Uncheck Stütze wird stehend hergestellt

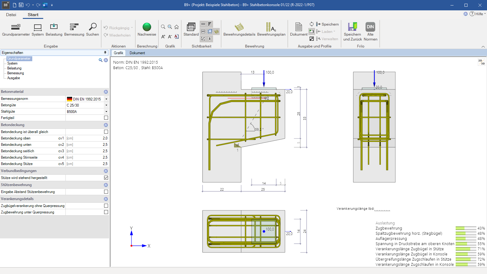pyautogui.click(x=106, y=178)
